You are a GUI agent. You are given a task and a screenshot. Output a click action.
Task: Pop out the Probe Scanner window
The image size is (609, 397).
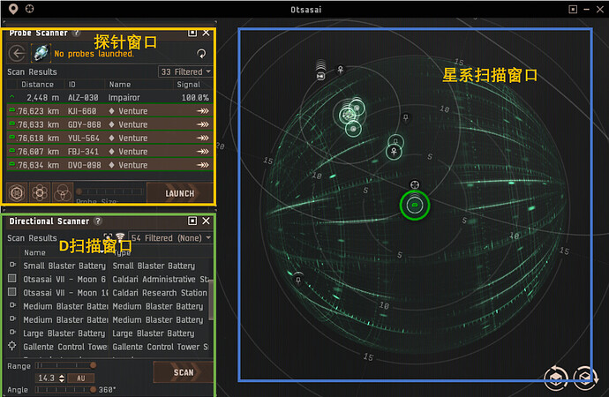[x=192, y=33]
